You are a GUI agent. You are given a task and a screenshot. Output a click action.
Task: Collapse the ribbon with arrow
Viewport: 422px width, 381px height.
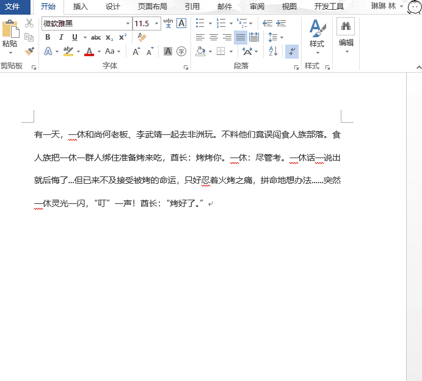point(419,67)
